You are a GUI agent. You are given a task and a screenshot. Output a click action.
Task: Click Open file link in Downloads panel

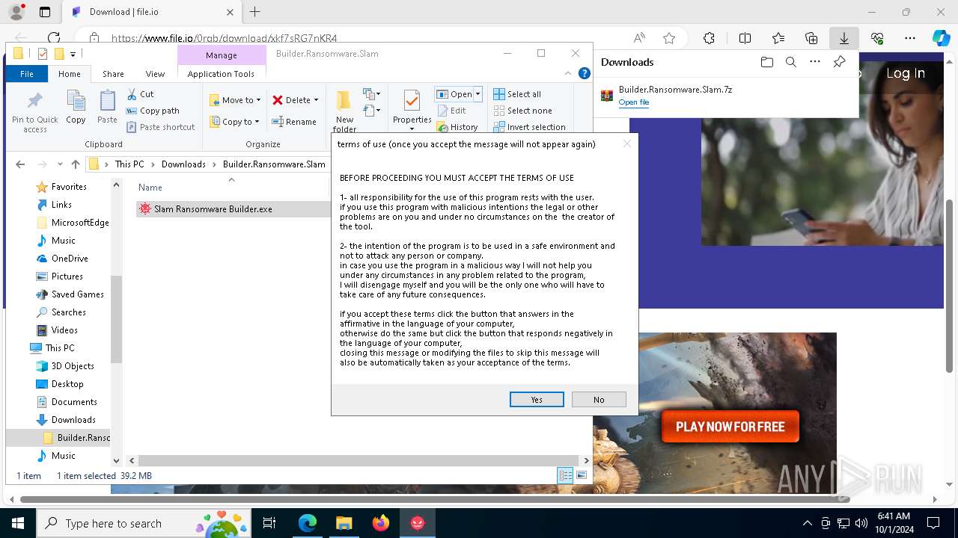click(634, 102)
